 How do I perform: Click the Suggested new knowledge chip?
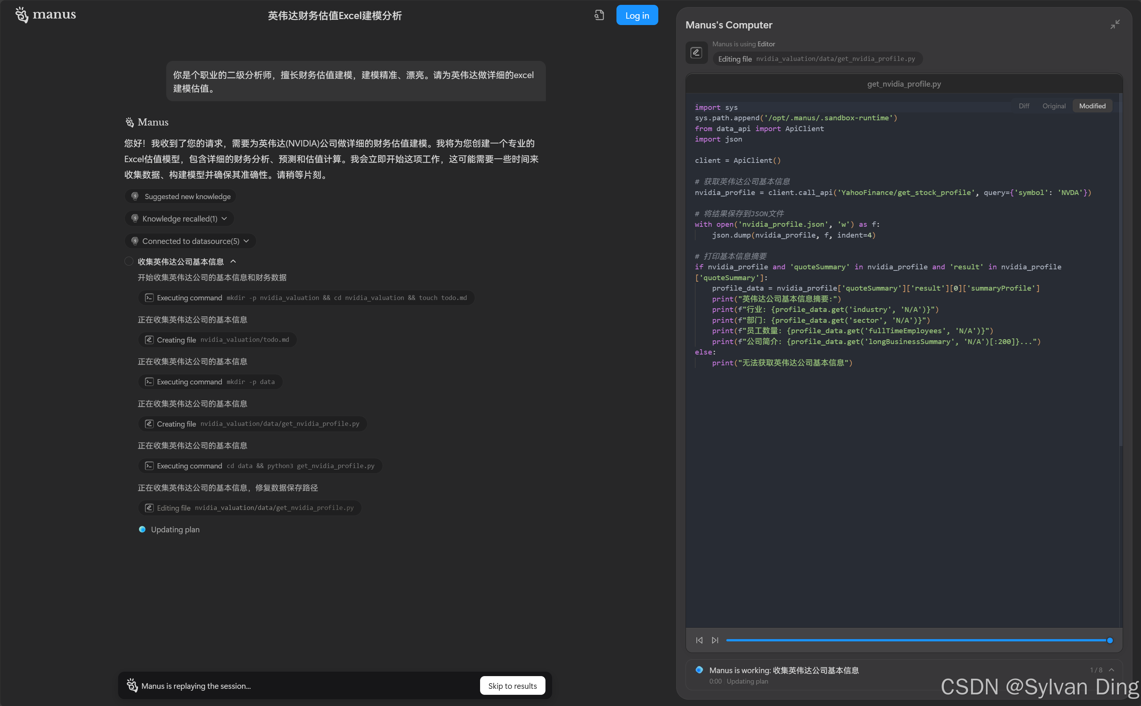coord(180,196)
